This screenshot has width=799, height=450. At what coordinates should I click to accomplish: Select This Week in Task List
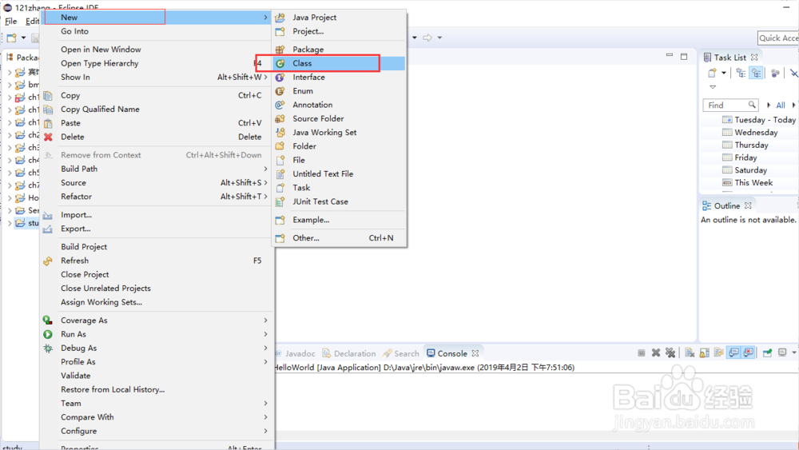(x=748, y=182)
